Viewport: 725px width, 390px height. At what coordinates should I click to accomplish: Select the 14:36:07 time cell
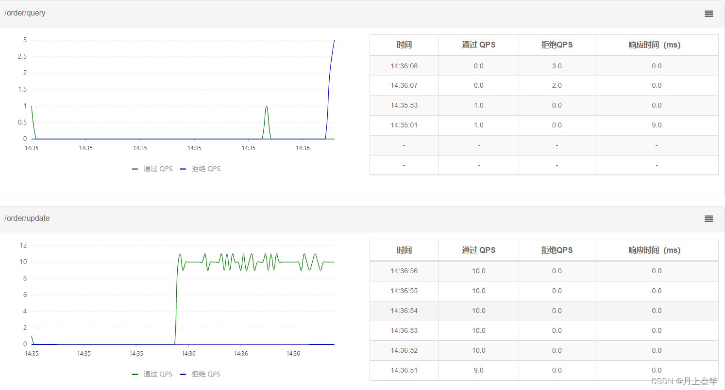[404, 86]
